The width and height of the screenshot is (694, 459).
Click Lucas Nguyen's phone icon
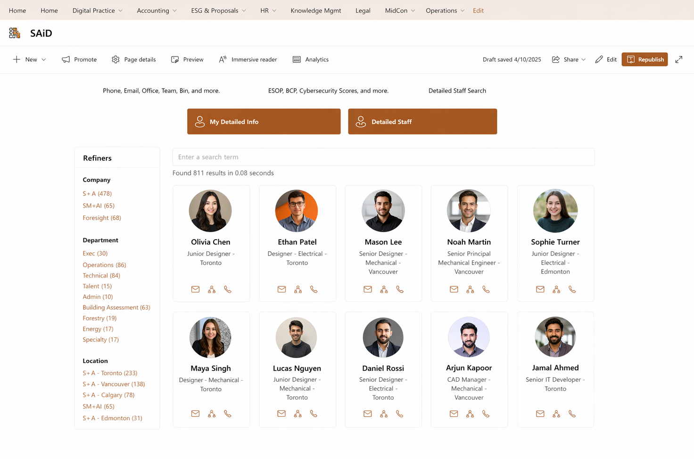pyautogui.click(x=314, y=414)
